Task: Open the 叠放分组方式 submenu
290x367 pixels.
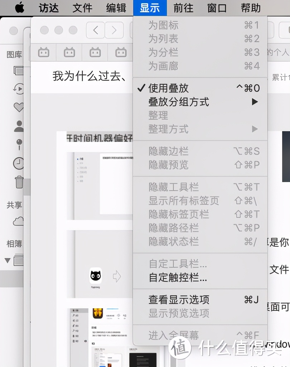Action: [179, 102]
